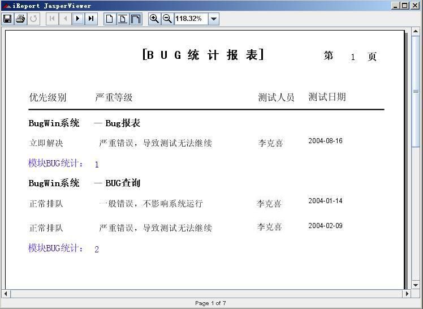The height and width of the screenshot is (309, 423).
Task: Click the 优先级别 column header
Action: tap(48, 97)
